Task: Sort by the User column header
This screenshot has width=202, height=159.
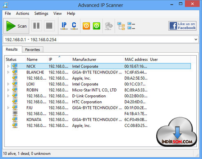Action: (x=170, y=59)
